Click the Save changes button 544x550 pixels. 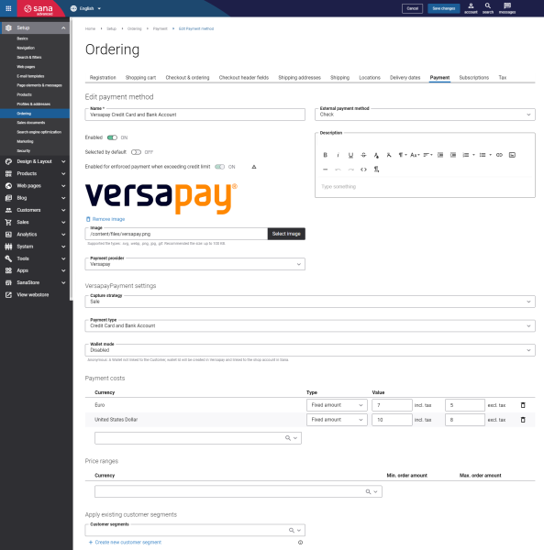point(444,8)
